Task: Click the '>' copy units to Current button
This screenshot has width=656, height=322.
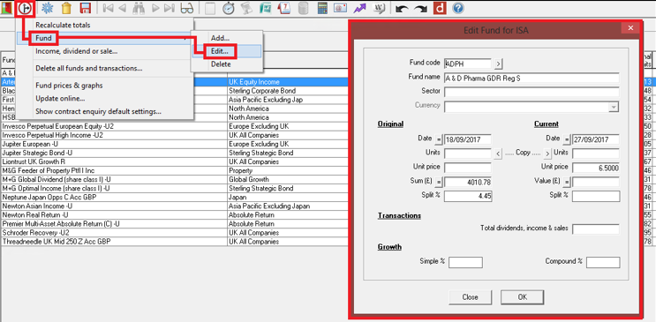Action: click(x=547, y=154)
